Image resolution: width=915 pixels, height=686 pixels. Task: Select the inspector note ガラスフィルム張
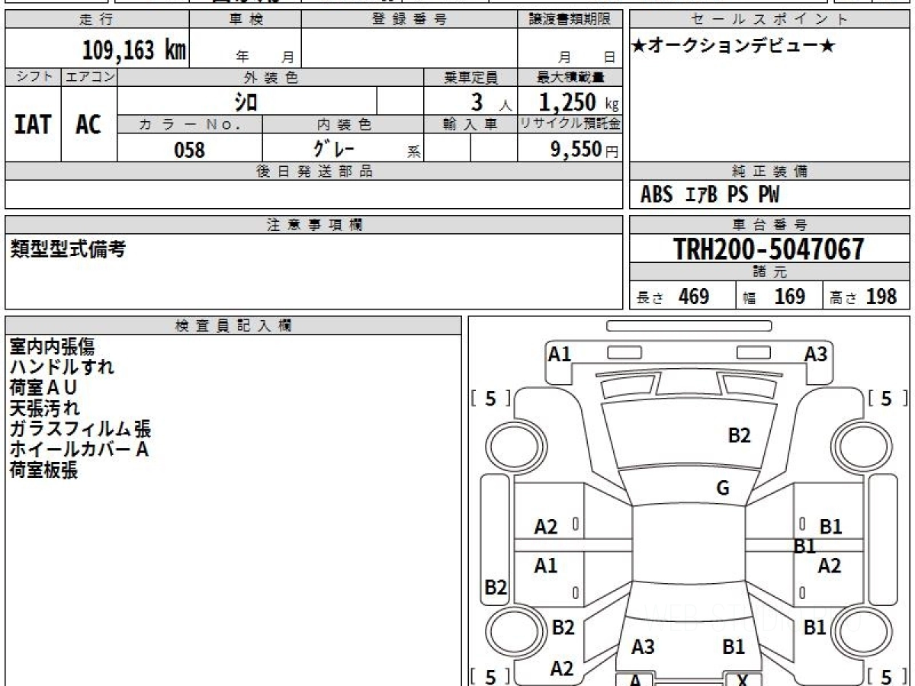click(80, 429)
